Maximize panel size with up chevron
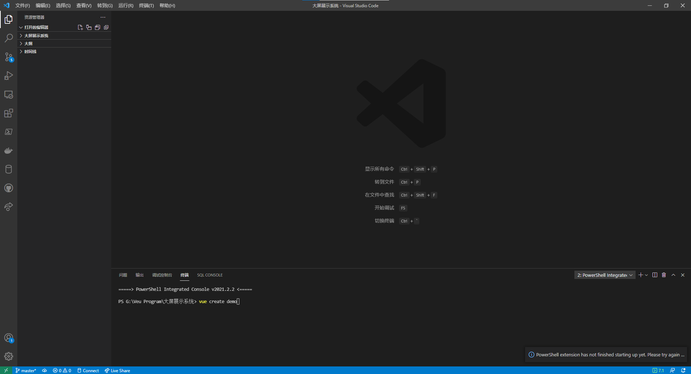This screenshot has width=691, height=374. coord(673,275)
